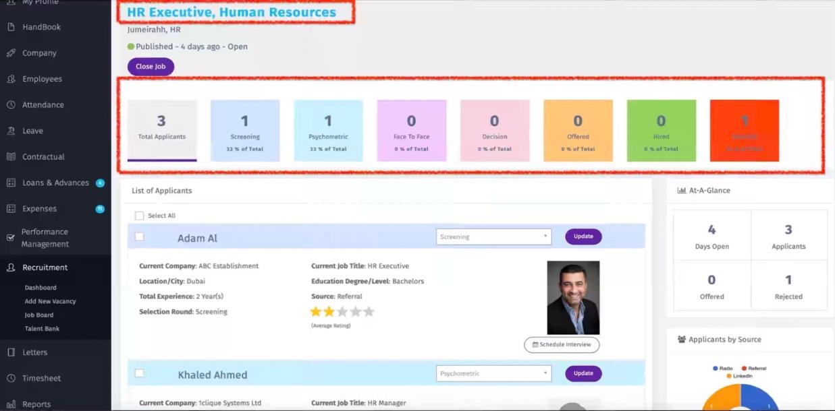
Task: Click the HandBook icon in sidebar
Action: point(11,27)
